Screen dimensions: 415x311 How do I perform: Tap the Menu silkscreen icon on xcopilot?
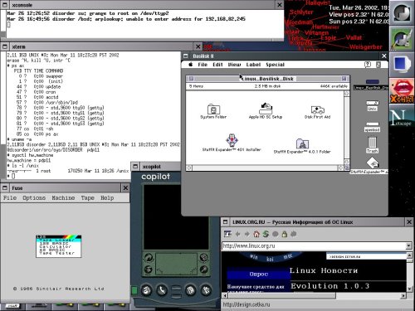pos(149,270)
